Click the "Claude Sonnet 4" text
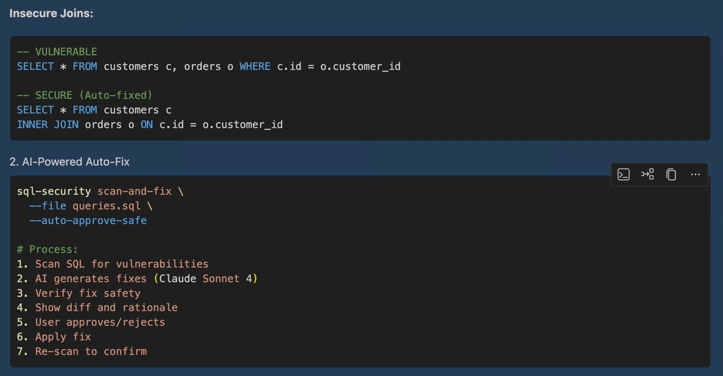Viewport: 723px width, 376px height. (205, 279)
